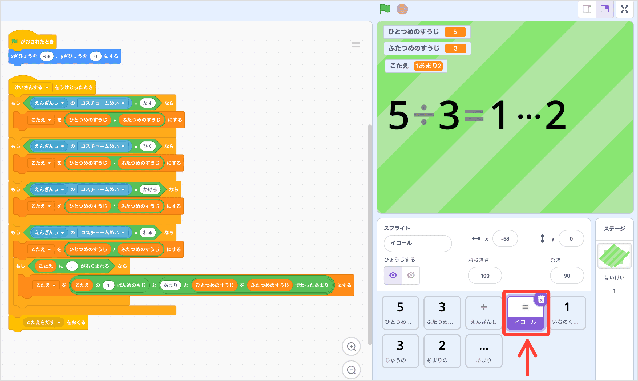Open the けいさんする broadcast dropdown
The height and width of the screenshot is (381, 638).
point(31,87)
